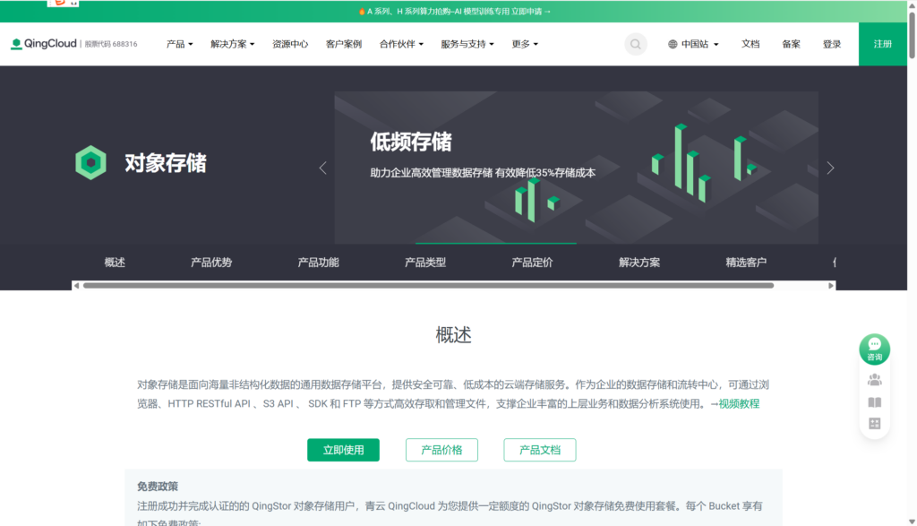Click right arrow of tab scrollbar
Image resolution: width=917 pixels, height=526 pixels.
831,286
